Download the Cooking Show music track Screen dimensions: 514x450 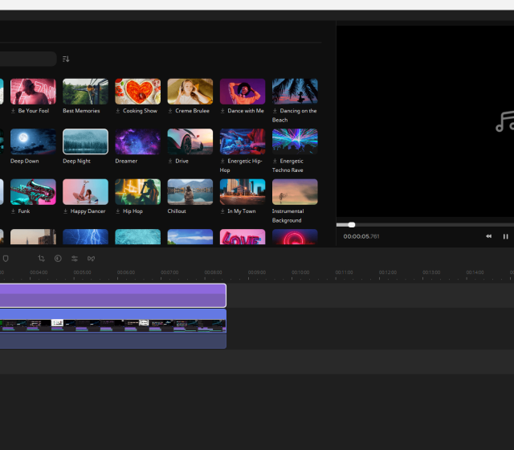(119, 111)
